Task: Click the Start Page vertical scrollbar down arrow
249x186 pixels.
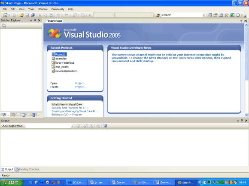Action: click(246, 115)
